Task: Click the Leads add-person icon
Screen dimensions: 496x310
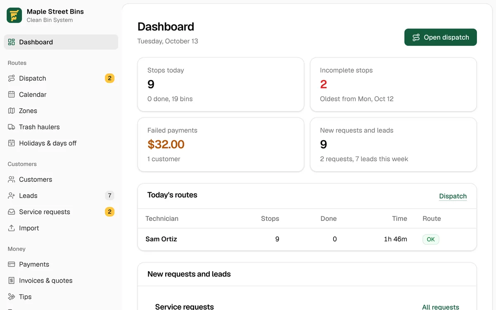Action: tap(12, 196)
